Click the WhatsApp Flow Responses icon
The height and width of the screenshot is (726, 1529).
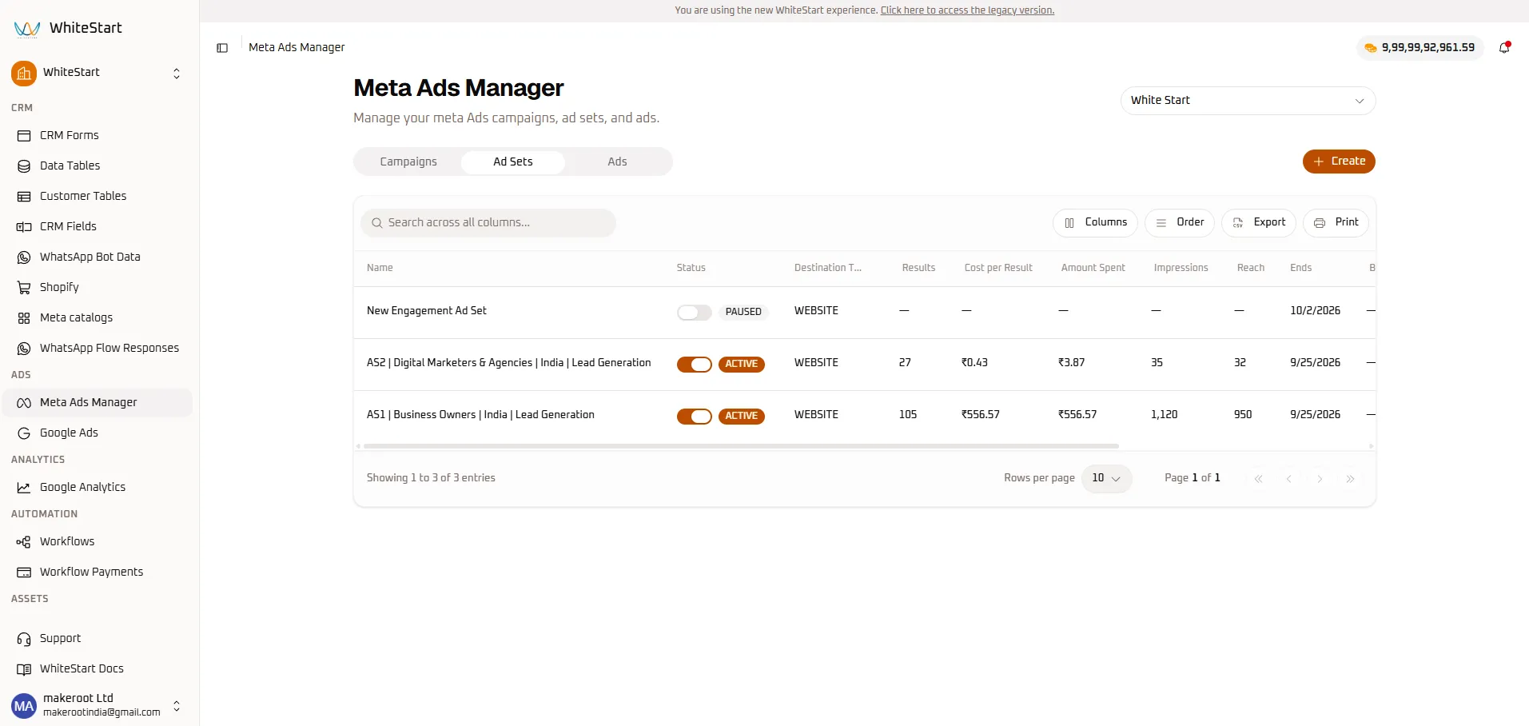pos(24,349)
